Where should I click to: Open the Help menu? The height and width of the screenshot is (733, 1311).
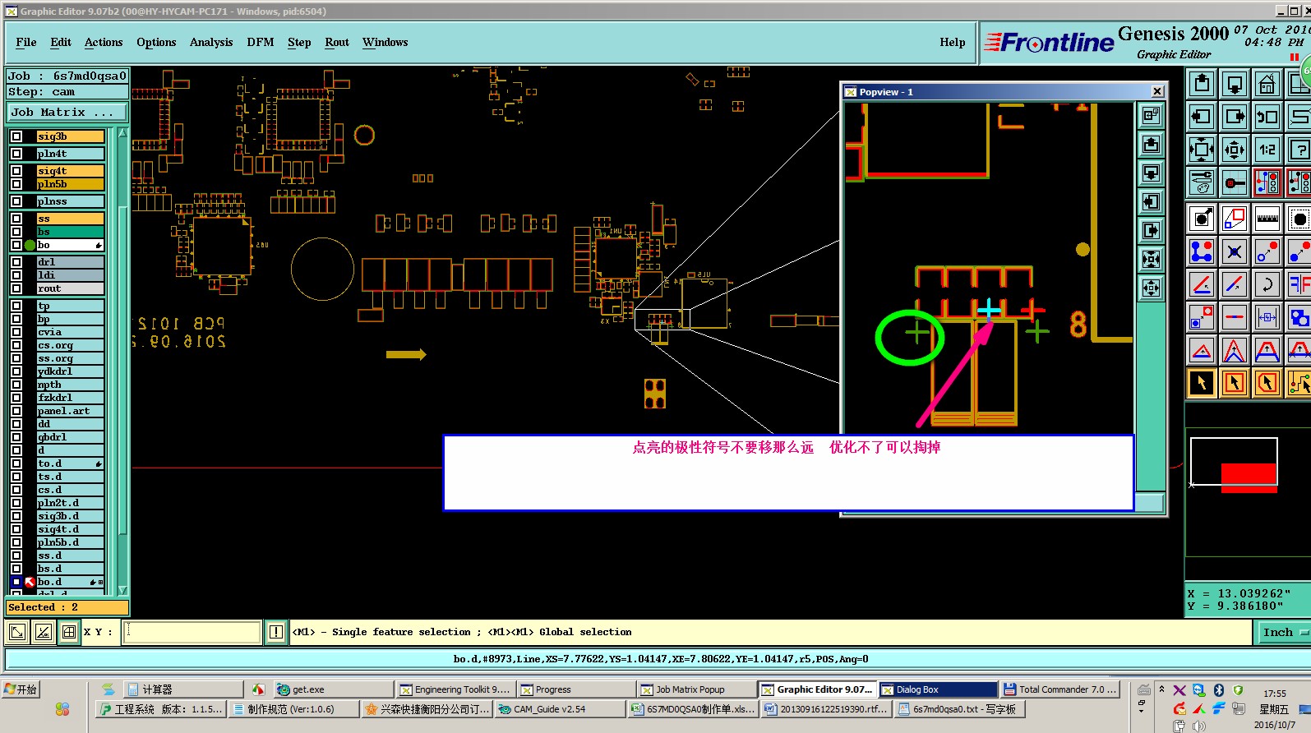tap(953, 42)
